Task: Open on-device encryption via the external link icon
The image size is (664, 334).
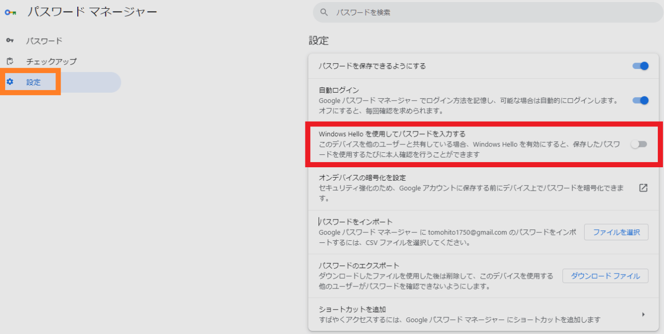Action: click(x=643, y=188)
